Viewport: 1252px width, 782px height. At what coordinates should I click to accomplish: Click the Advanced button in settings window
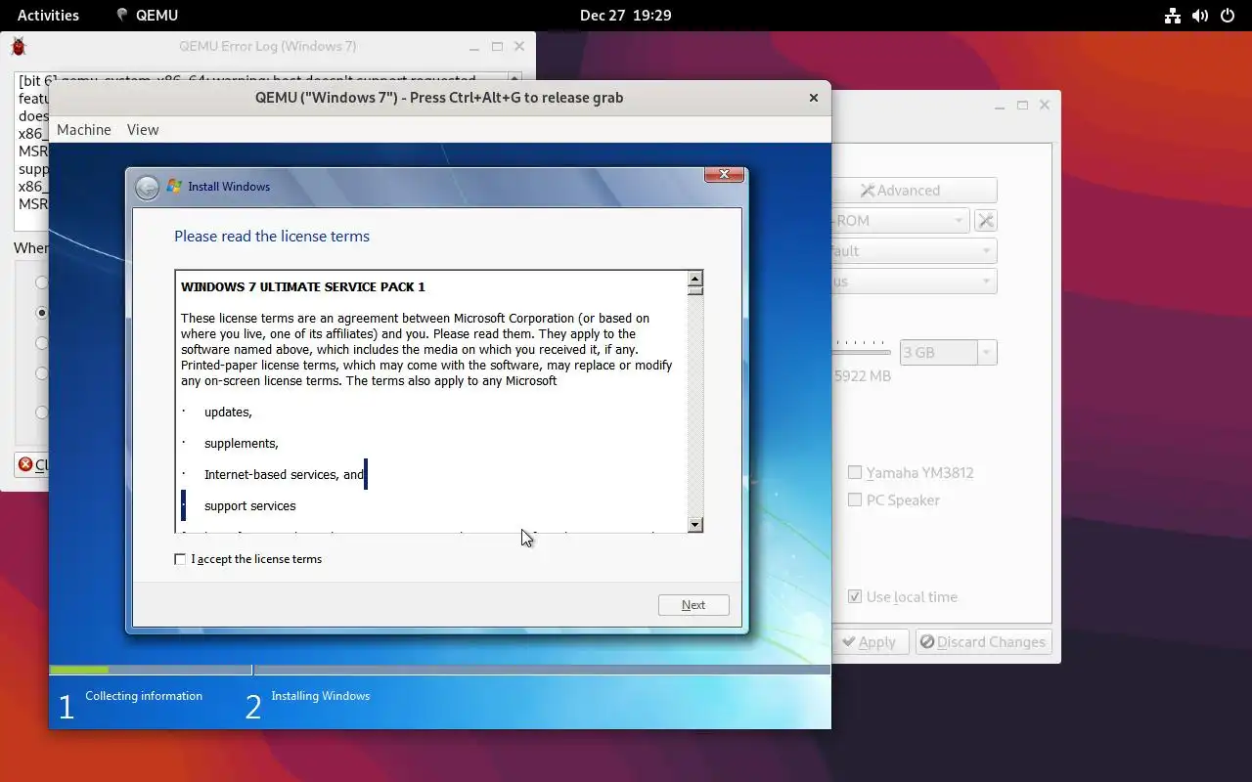(x=914, y=190)
